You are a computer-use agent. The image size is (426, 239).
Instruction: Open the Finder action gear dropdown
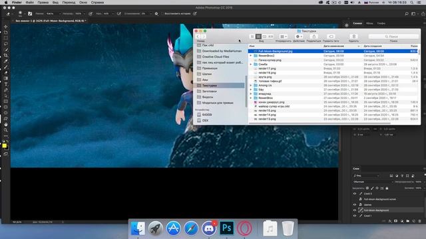pos(299,37)
